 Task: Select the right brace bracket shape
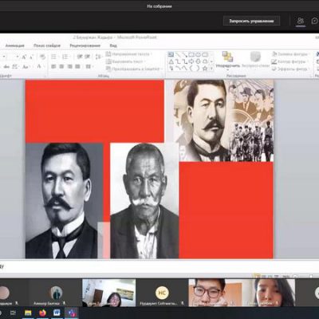(198, 69)
